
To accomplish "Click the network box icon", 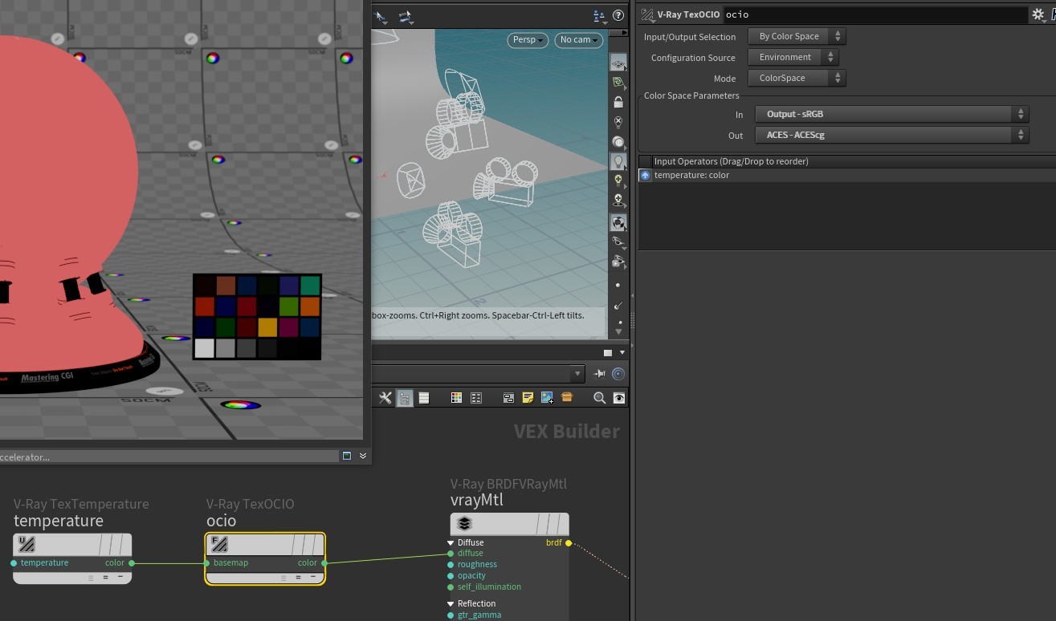I will (508, 398).
